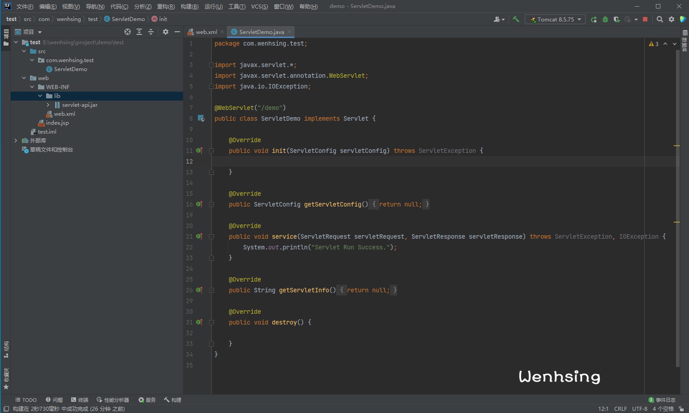Open the database tool window sidebar icon
The image size is (689, 413).
click(685, 41)
